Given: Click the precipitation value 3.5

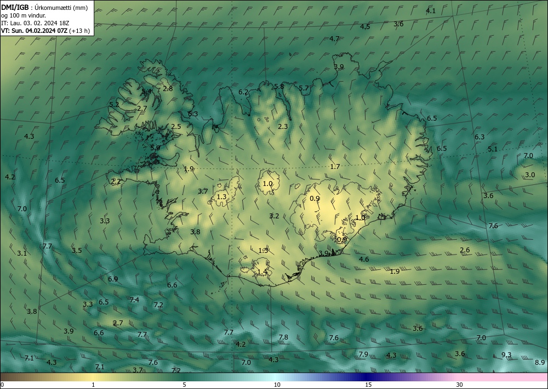Looking at the screenshot, I should click(77, 251).
